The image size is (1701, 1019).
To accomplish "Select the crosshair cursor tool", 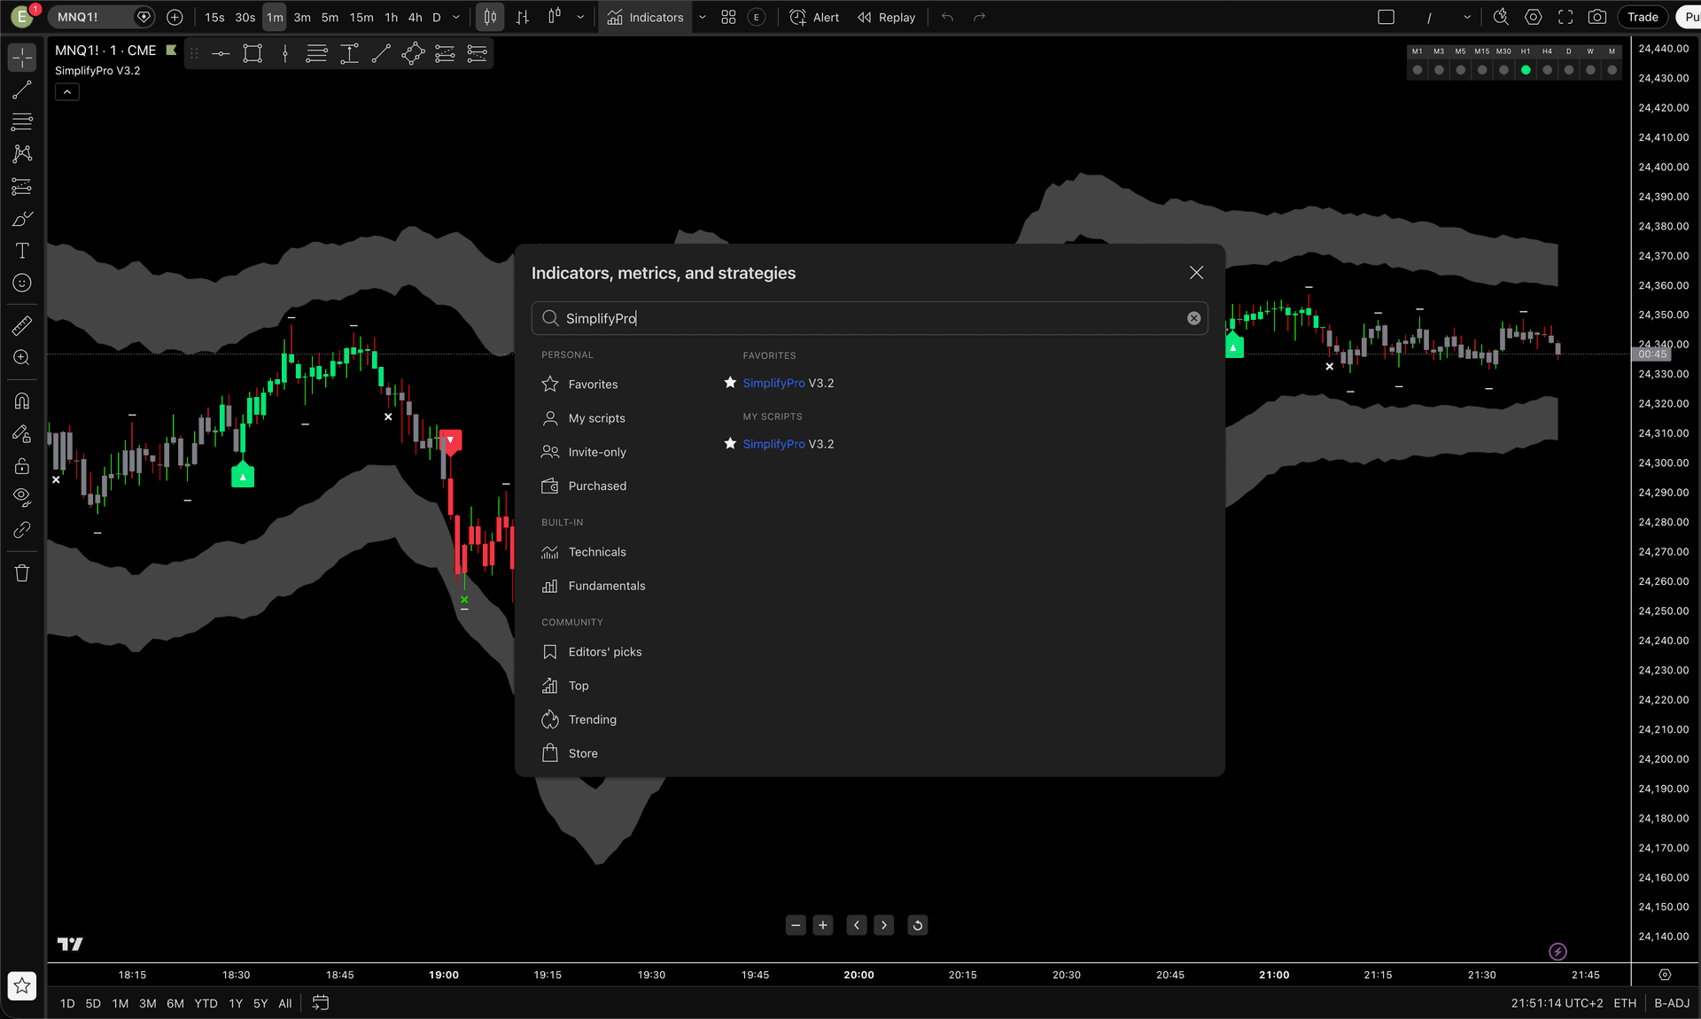I will tap(21, 57).
